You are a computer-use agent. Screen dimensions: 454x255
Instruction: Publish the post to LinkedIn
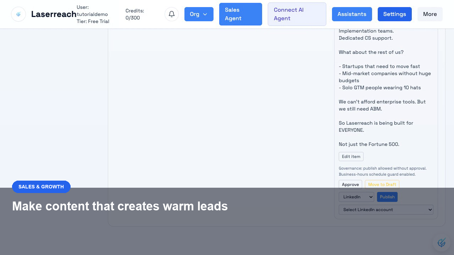click(387, 197)
